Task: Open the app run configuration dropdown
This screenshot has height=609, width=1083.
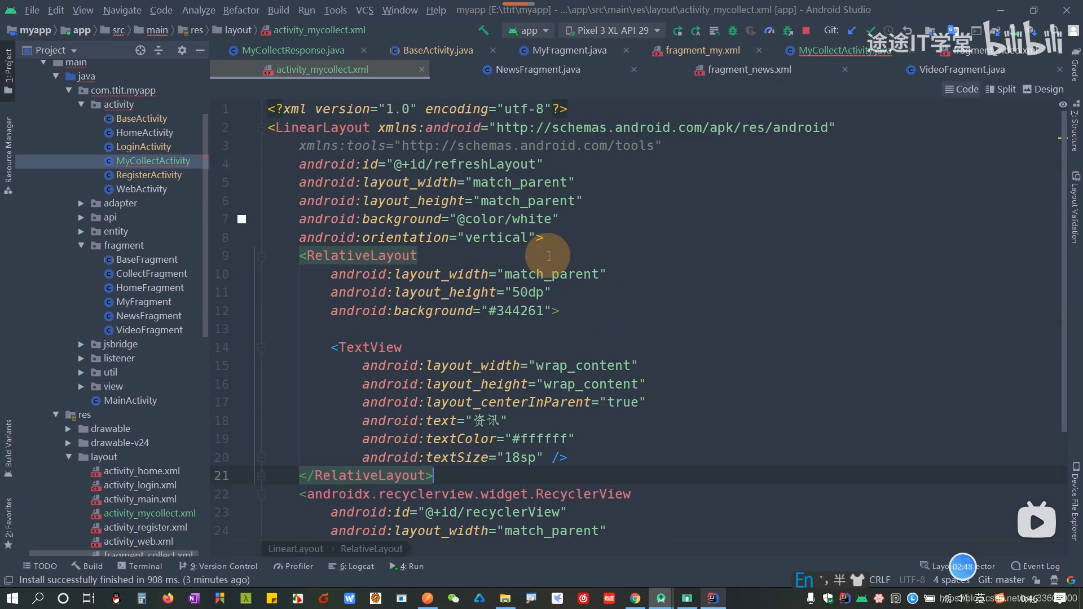Action: pyautogui.click(x=529, y=30)
